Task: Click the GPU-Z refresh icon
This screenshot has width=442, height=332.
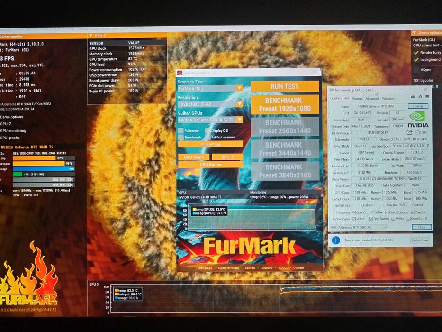Action: click(x=420, y=97)
